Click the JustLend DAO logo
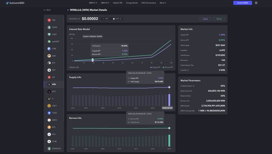The image size is (272, 154). point(15,3)
